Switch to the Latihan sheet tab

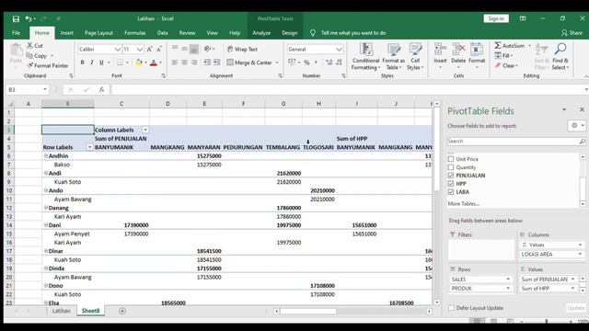[62, 311]
